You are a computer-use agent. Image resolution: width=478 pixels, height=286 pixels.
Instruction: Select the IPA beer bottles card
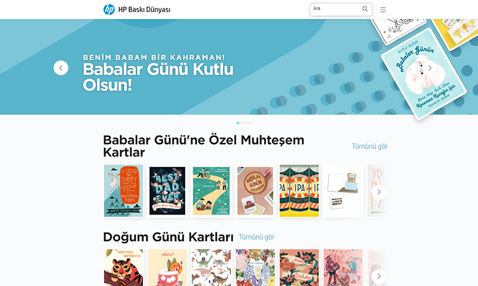299,191
